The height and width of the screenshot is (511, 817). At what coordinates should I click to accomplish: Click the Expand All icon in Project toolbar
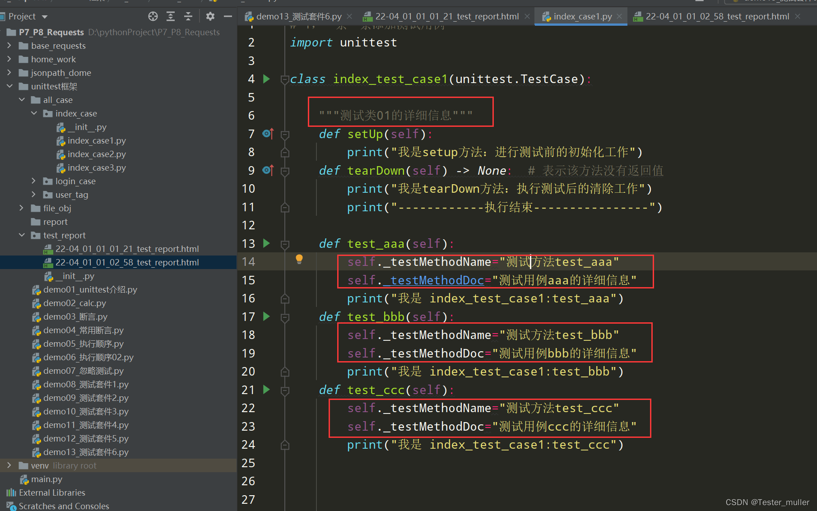pos(171,17)
